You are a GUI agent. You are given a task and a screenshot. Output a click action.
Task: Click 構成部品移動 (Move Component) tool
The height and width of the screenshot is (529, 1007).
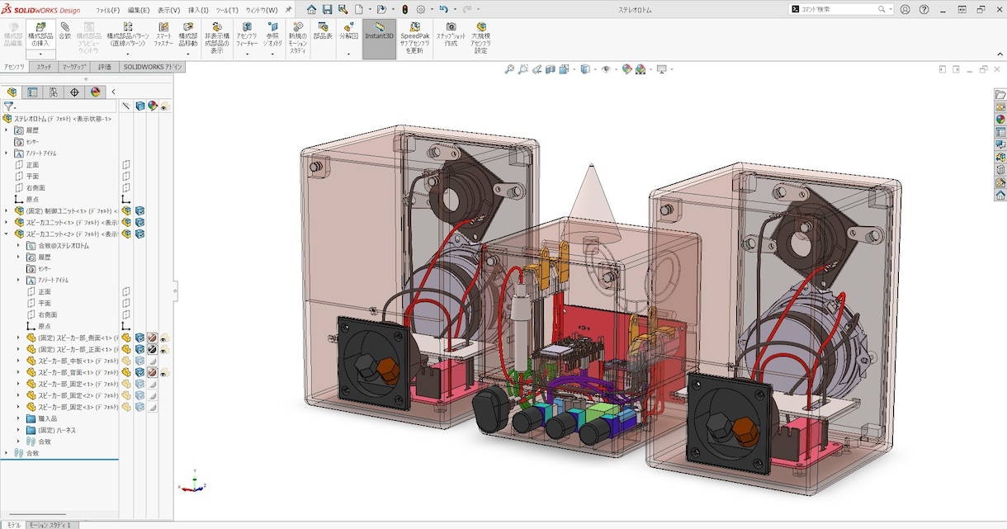point(188,34)
